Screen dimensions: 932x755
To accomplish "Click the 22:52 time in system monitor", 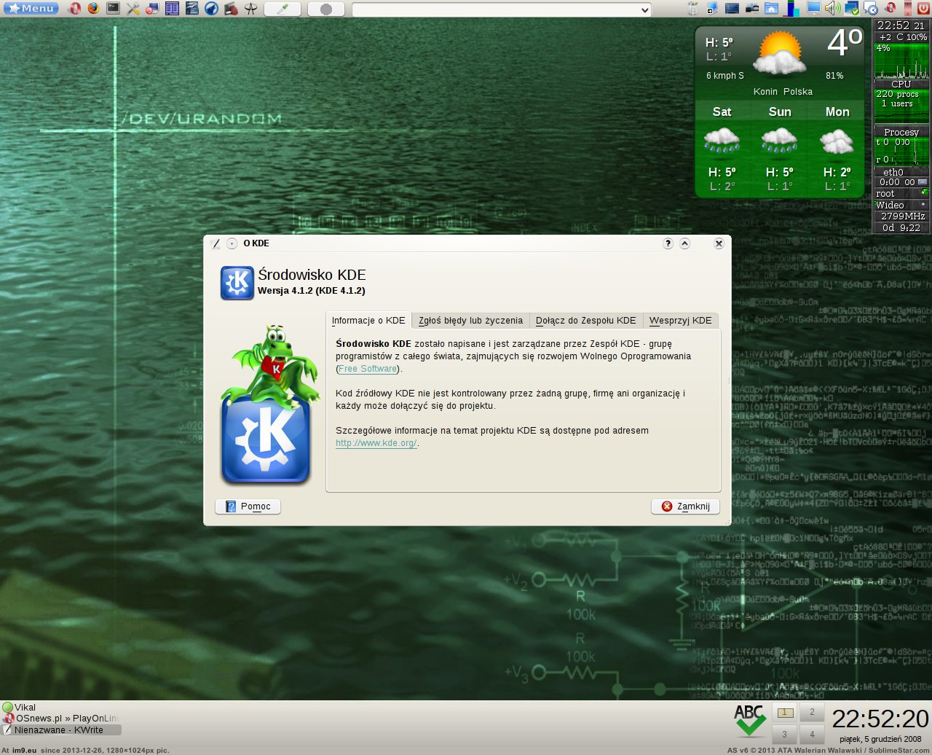I will [x=893, y=26].
